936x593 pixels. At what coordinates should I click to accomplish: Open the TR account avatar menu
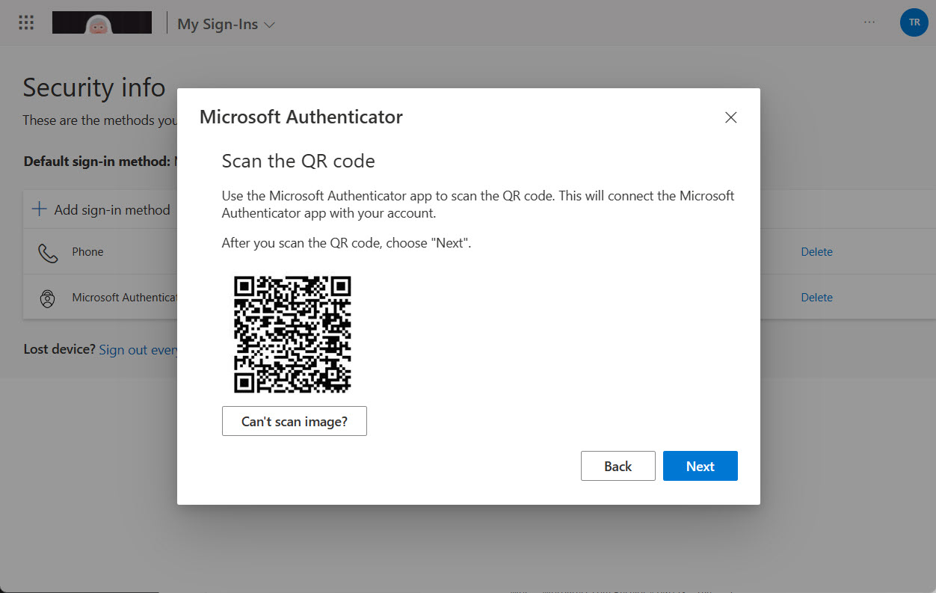tap(914, 23)
